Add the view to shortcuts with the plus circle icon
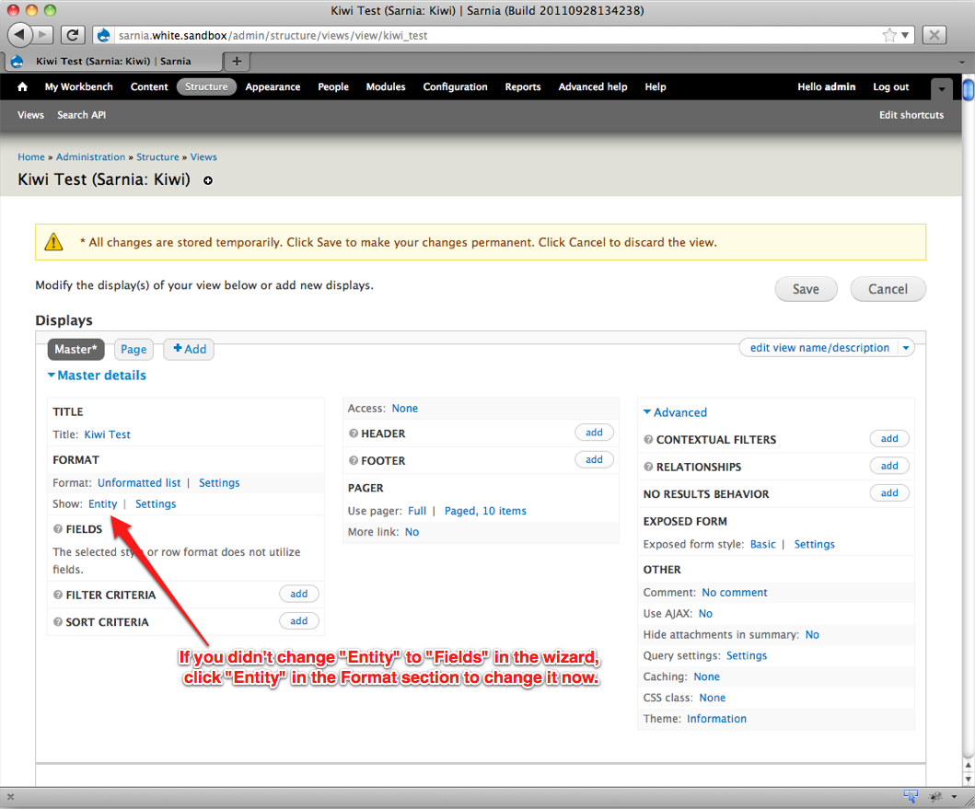Viewport: 975px width, 809px height. [x=208, y=180]
